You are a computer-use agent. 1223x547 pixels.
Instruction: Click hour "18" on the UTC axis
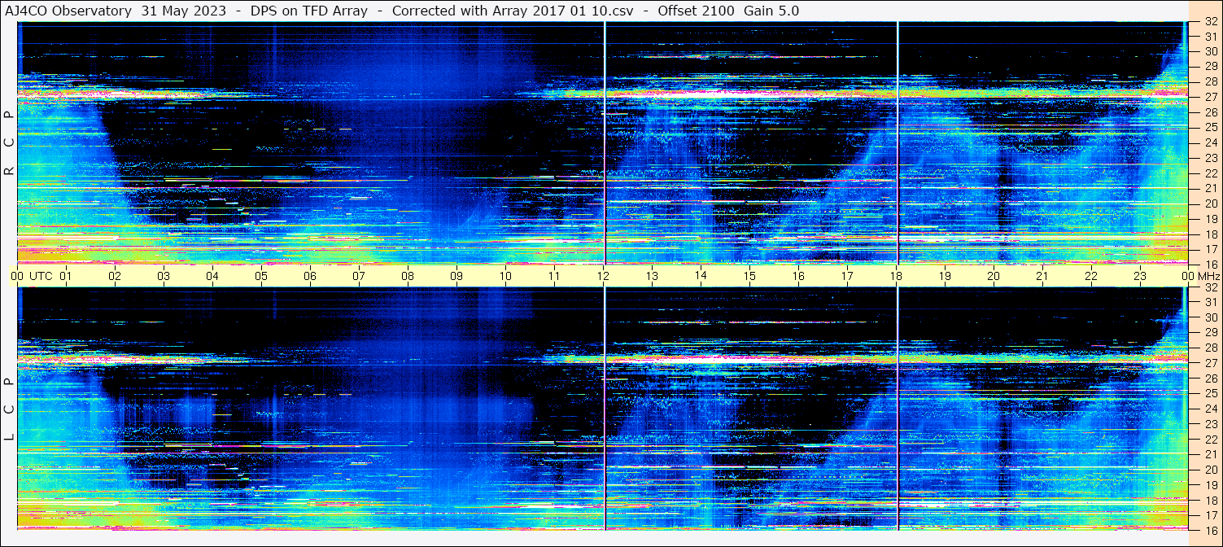896,276
